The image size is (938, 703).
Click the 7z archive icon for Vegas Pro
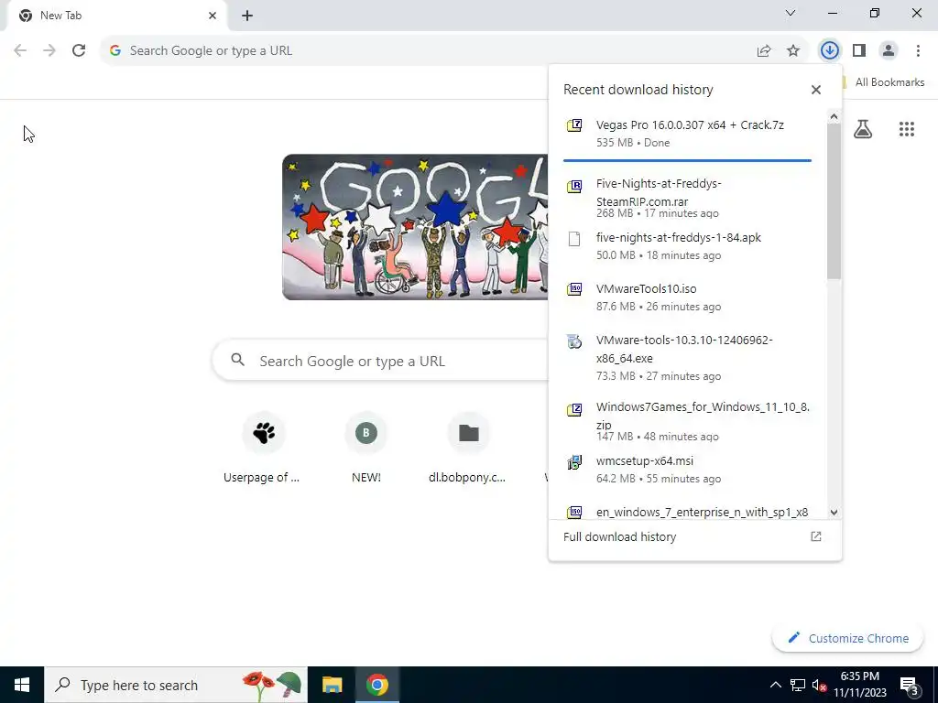coord(574,124)
